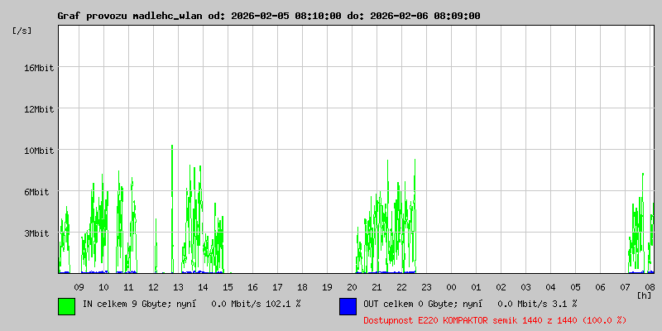662x331 pixels.
Task: Click the '08' hour label on x-axis
Action: click(650, 287)
